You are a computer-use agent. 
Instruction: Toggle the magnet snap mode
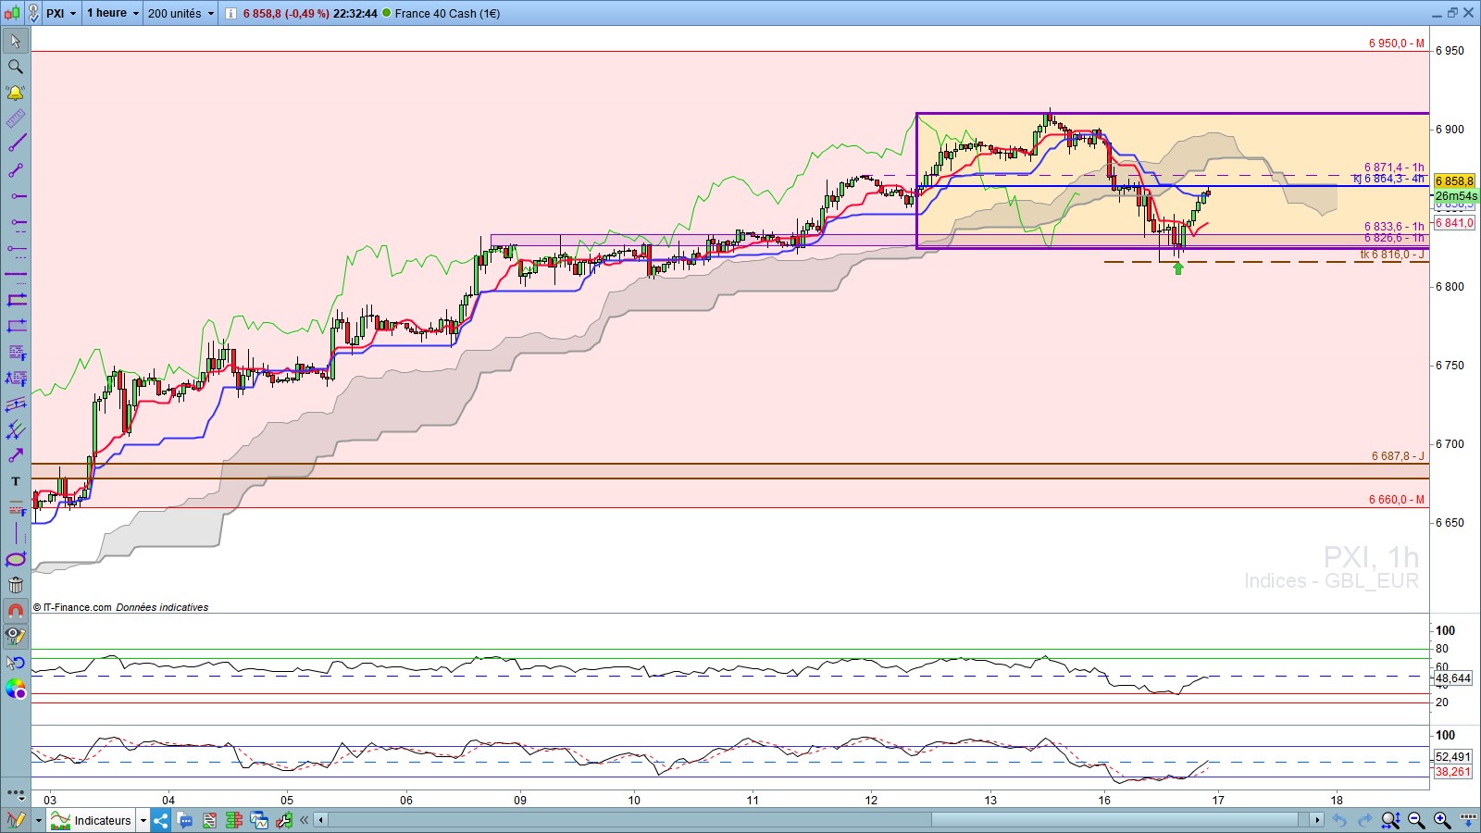pyautogui.click(x=15, y=611)
